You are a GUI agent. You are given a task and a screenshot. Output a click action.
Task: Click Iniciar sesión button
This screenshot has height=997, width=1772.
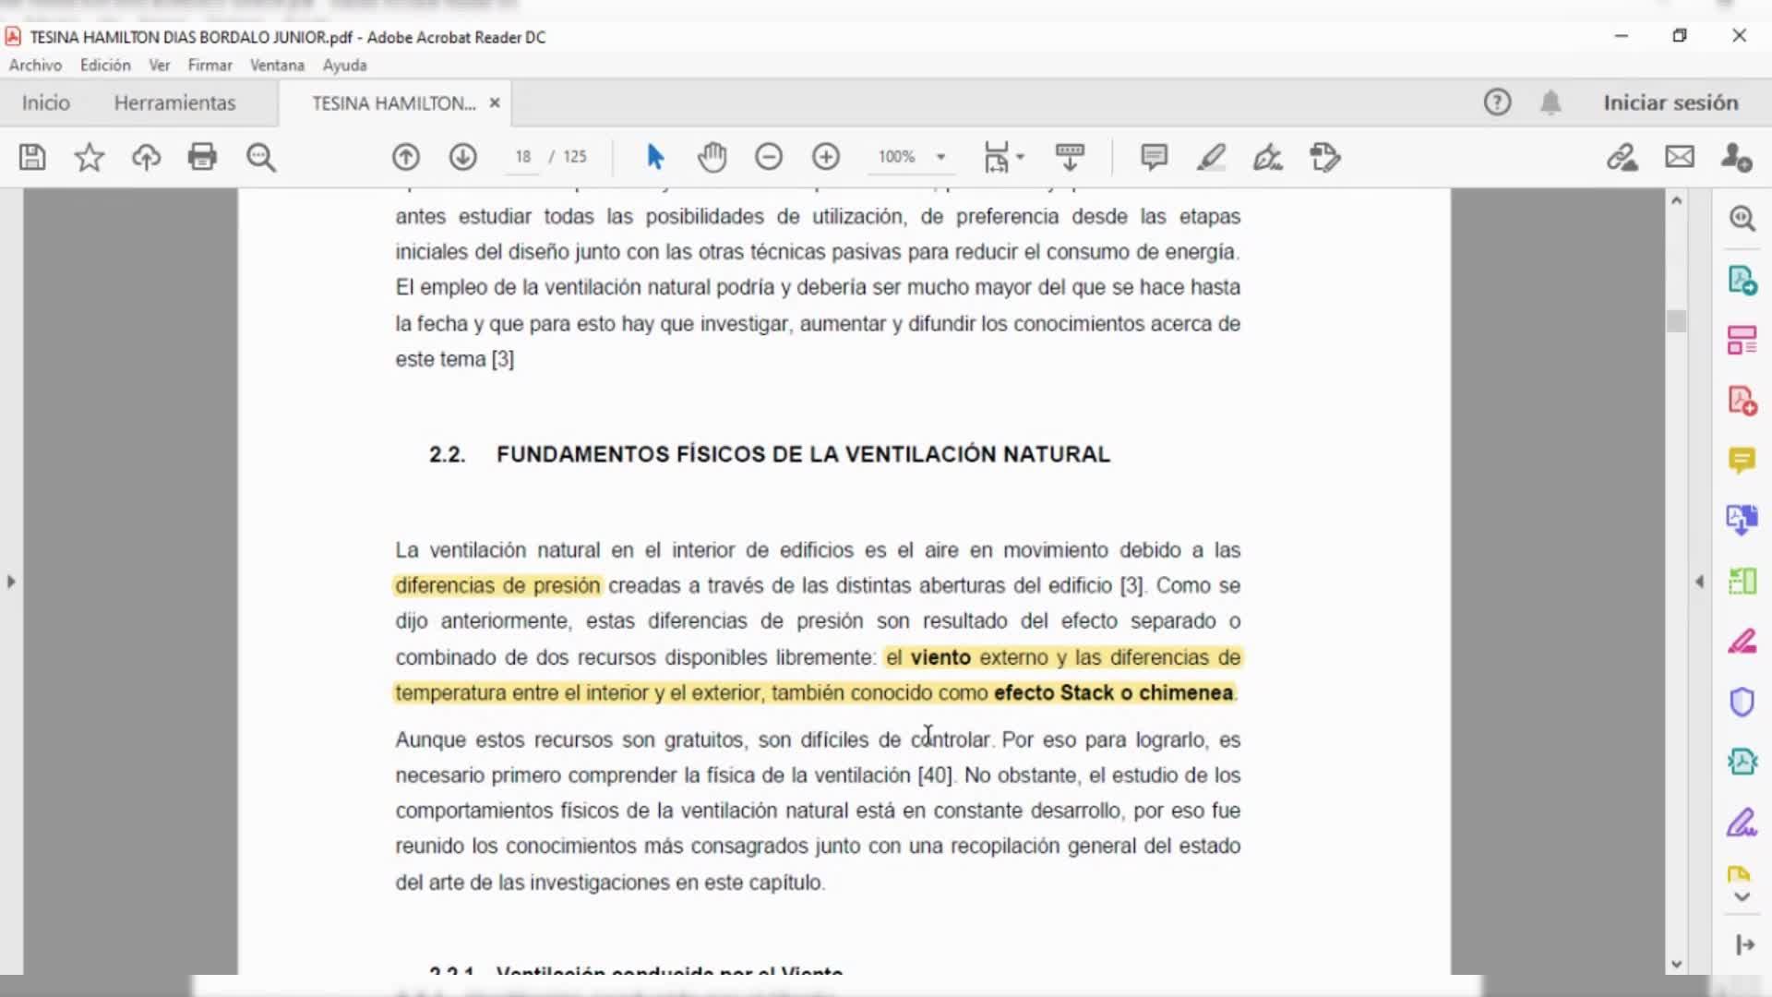(x=1670, y=102)
